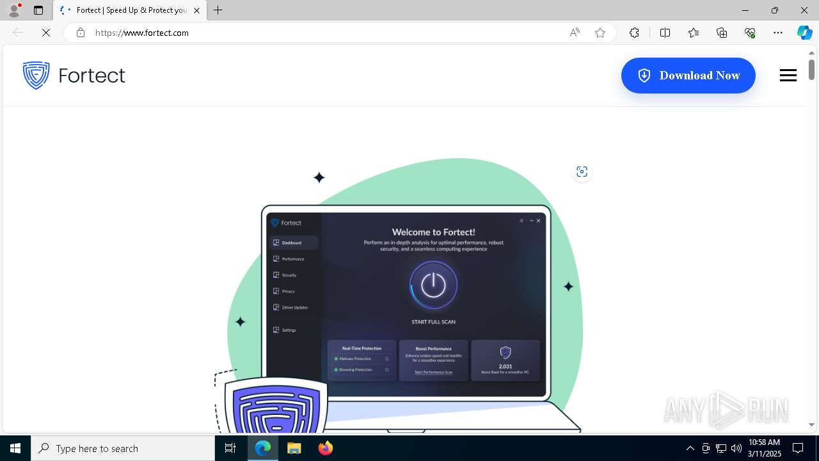Add this page to favorites
Image resolution: width=819 pixels, height=461 pixels.
coord(600,33)
